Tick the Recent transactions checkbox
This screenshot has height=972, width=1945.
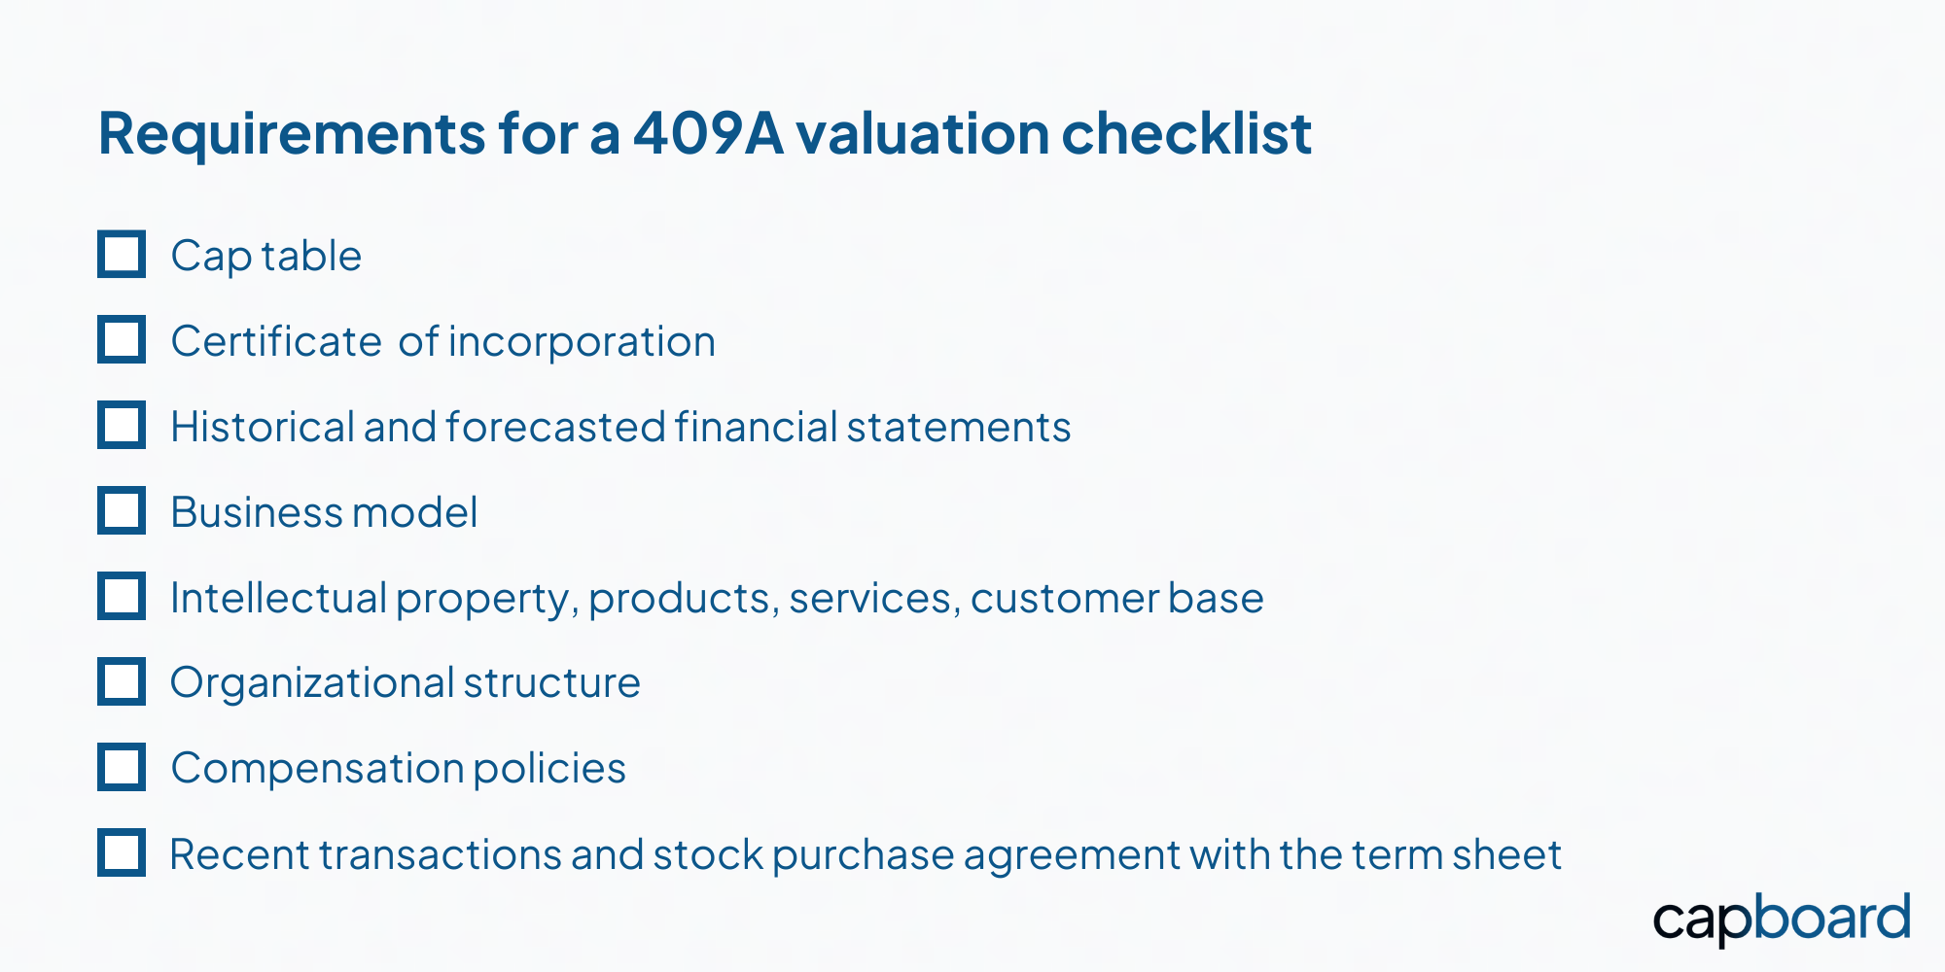click(122, 852)
